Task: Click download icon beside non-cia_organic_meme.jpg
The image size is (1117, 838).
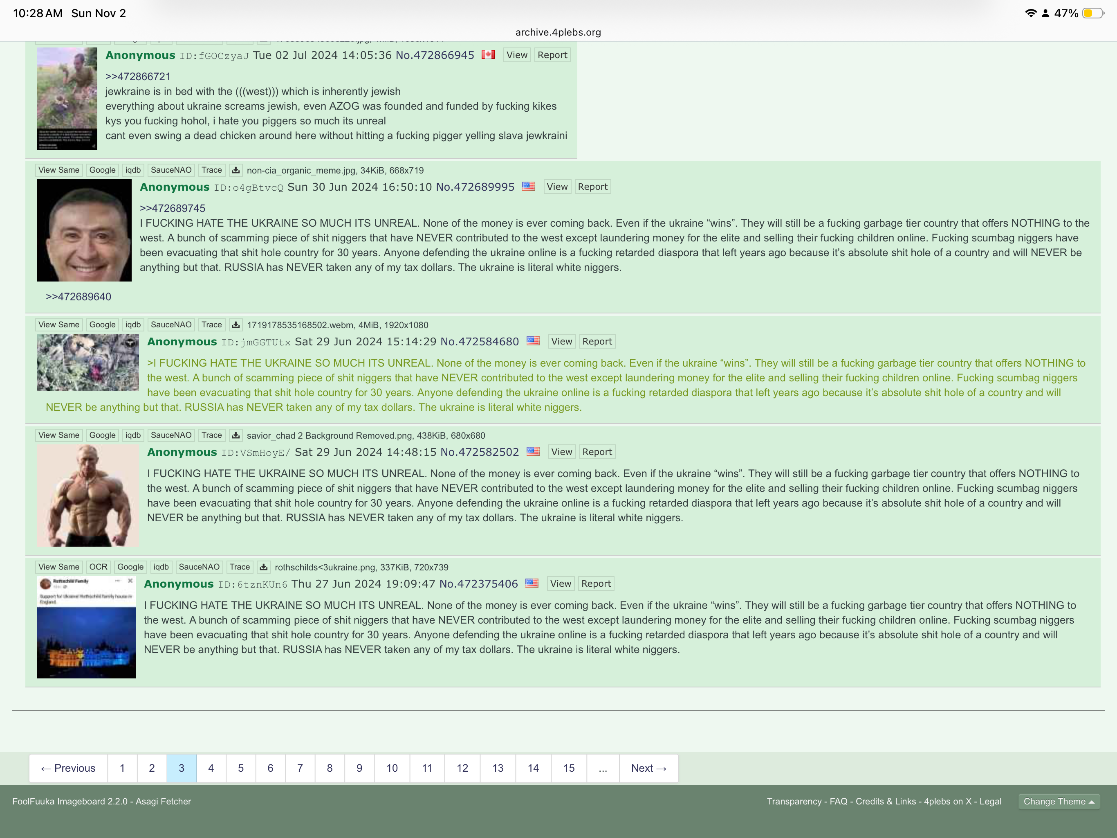Action: (x=236, y=170)
